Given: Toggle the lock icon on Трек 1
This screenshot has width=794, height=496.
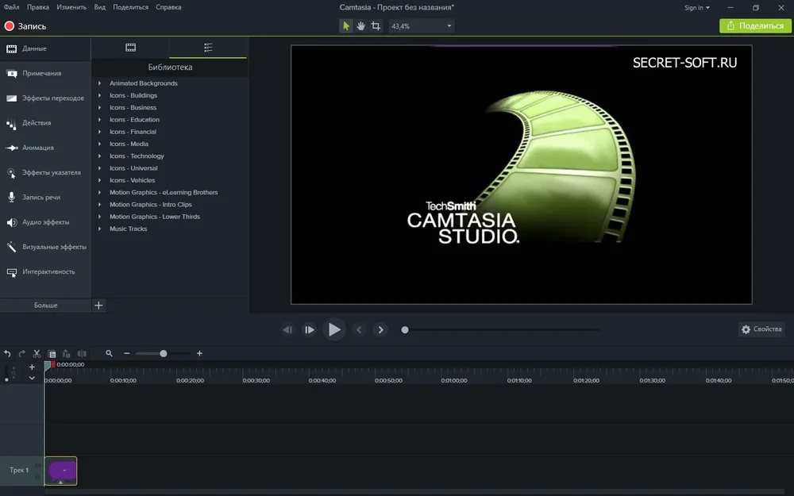Looking at the screenshot, I should [x=38, y=475].
